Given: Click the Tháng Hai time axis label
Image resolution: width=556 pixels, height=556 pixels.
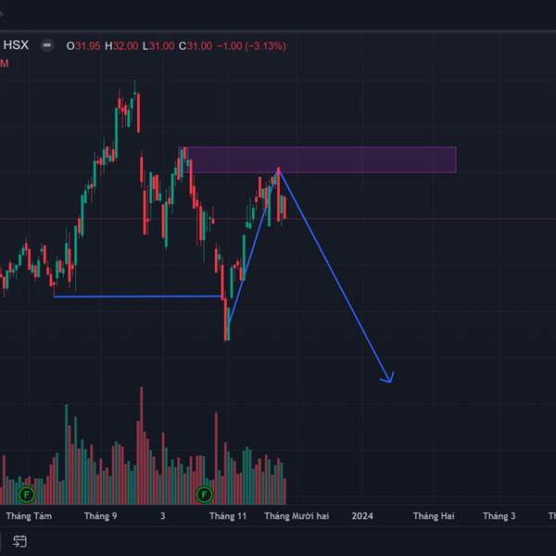Looking at the screenshot, I should [434, 516].
